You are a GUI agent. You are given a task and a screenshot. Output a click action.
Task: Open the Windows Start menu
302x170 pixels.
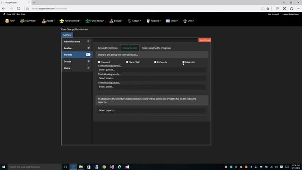pos(4,167)
